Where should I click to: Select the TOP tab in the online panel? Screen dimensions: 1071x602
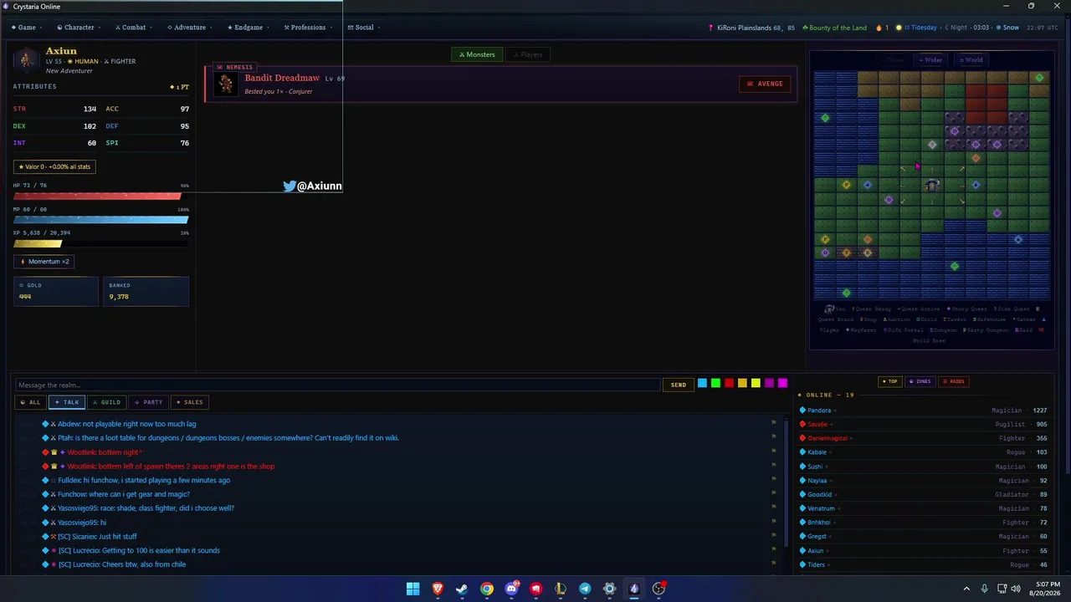point(889,381)
